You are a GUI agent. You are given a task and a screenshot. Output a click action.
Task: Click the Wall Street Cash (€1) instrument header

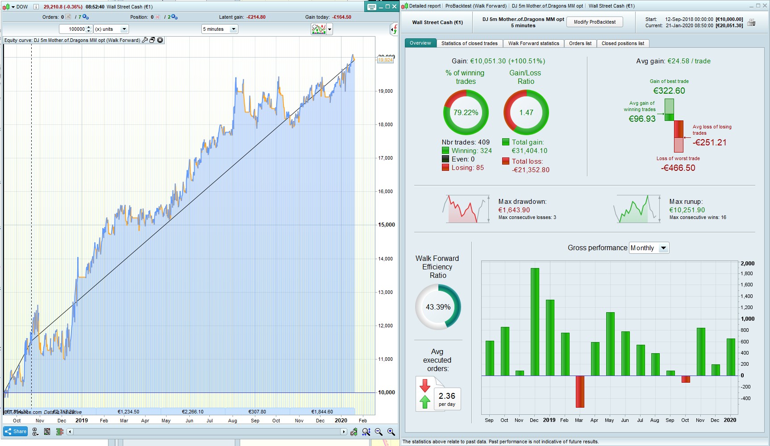(x=437, y=22)
